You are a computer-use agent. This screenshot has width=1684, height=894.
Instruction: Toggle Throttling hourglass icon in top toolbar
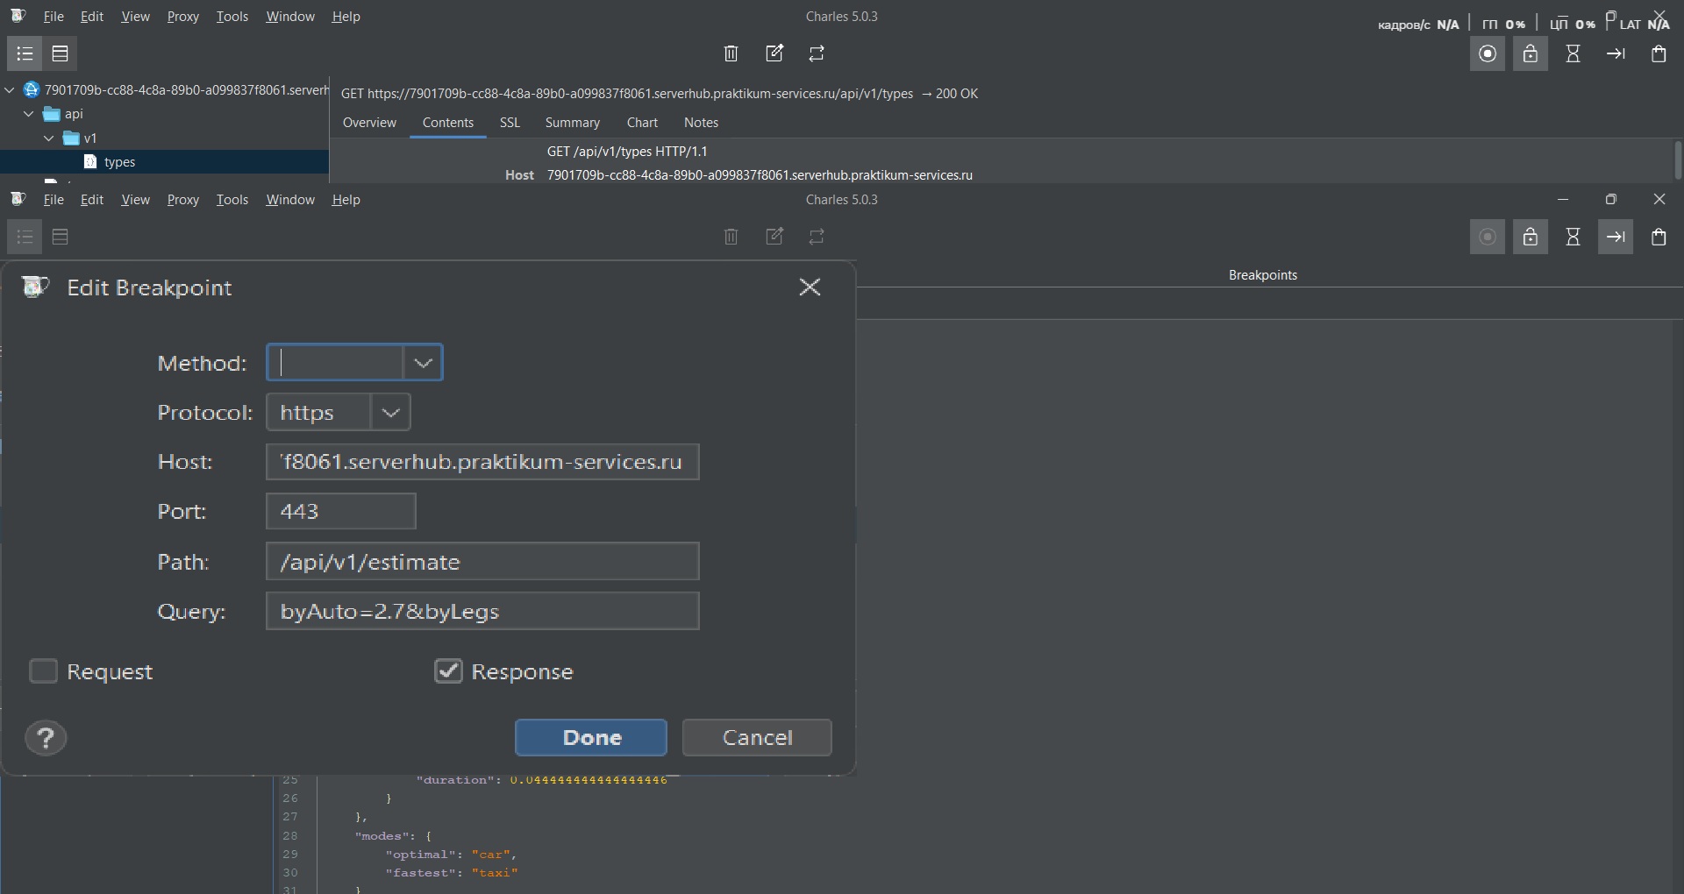coord(1573,53)
